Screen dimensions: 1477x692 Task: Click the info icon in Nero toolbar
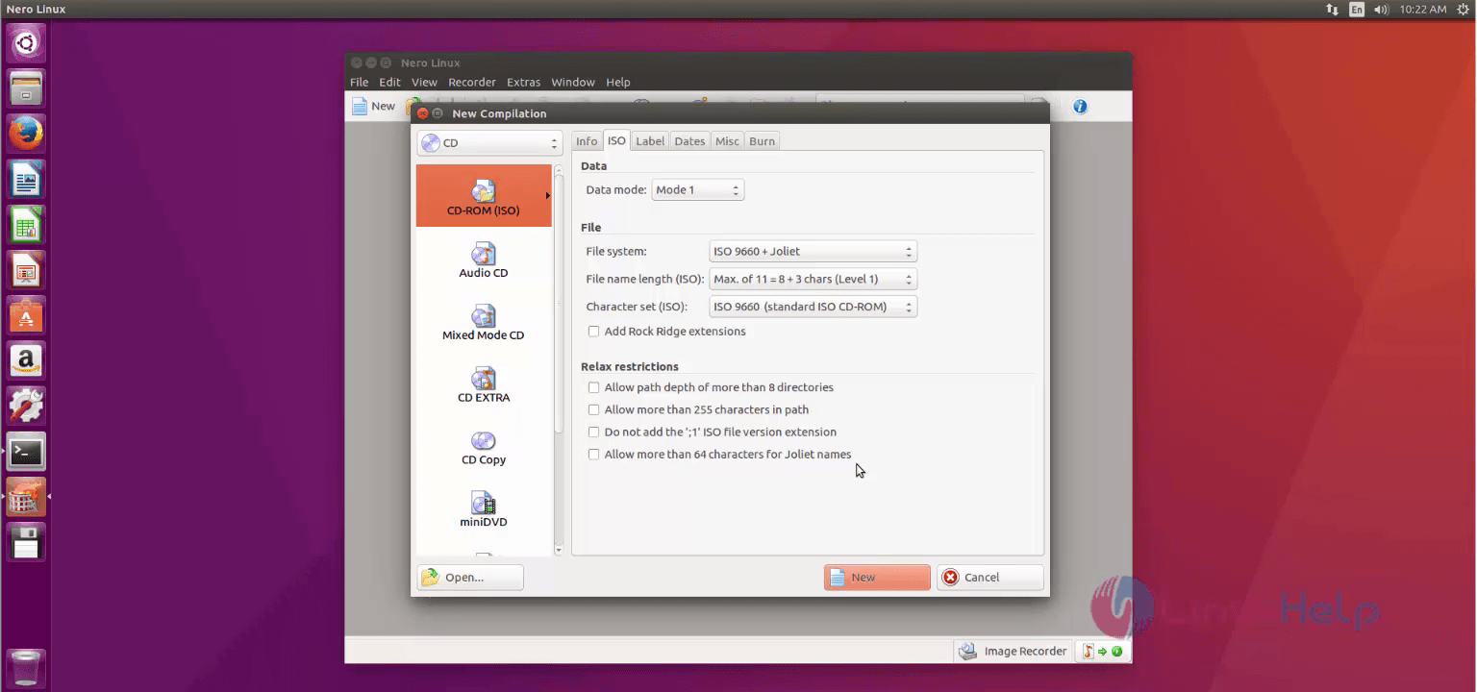(x=1080, y=107)
